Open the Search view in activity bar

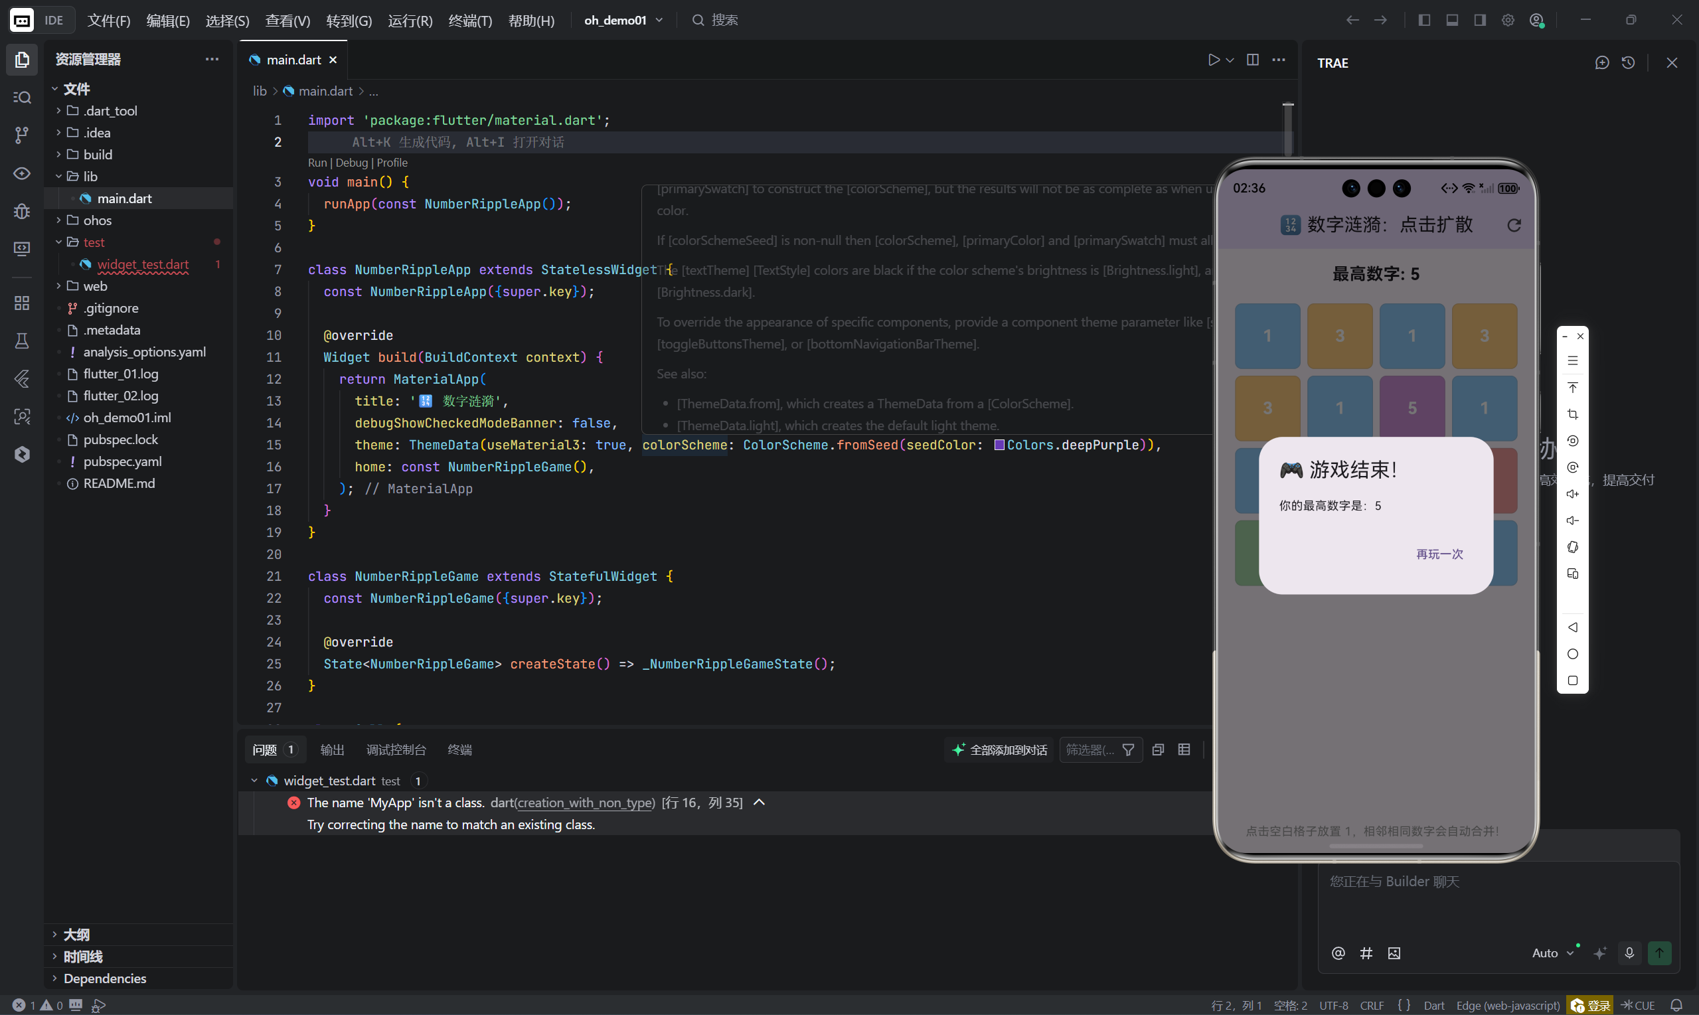22,98
